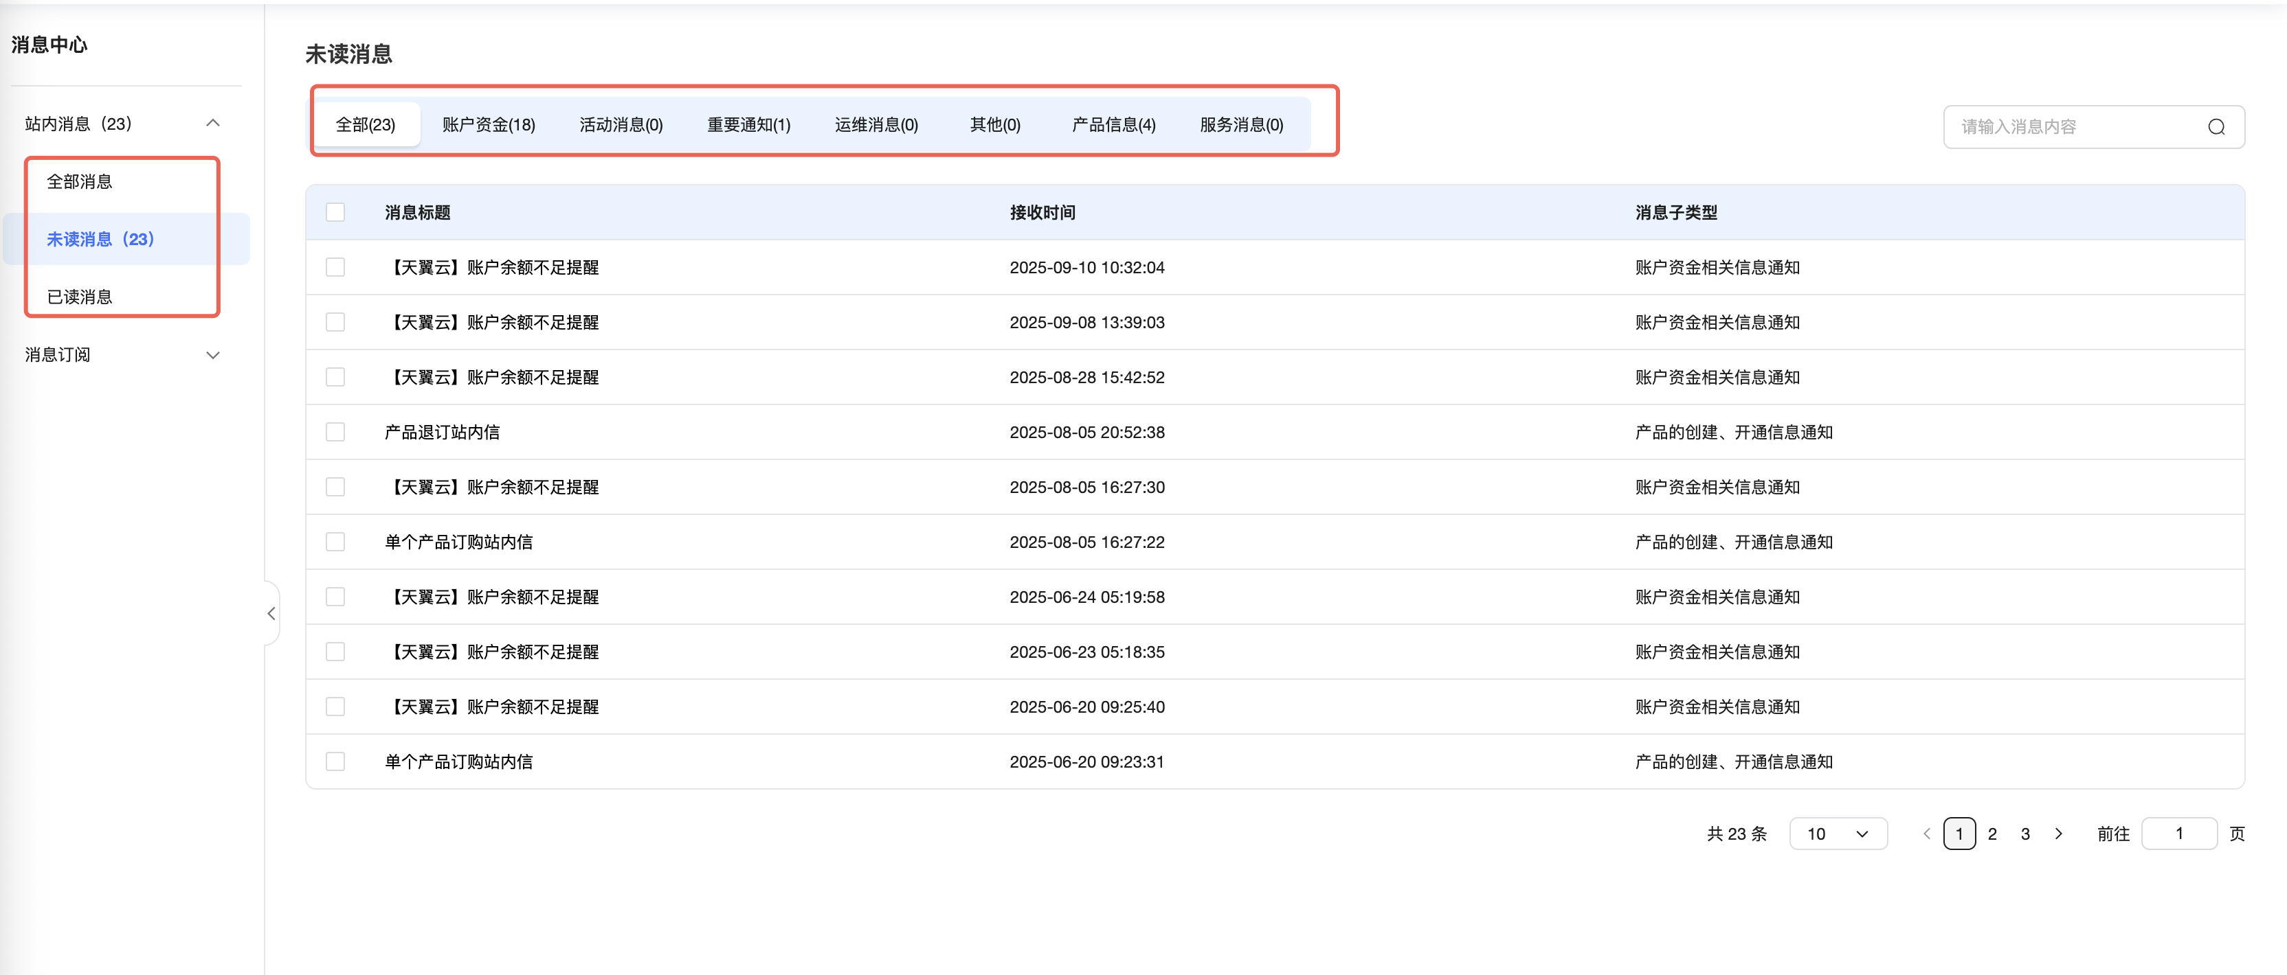Go to page 2
Image resolution: width=2287 pixels, height=975 pixels.
click(x=1992, y=834)
